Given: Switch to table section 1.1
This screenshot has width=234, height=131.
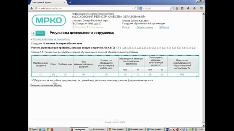Looking at the screenshot, I should [x=118, y=48].
